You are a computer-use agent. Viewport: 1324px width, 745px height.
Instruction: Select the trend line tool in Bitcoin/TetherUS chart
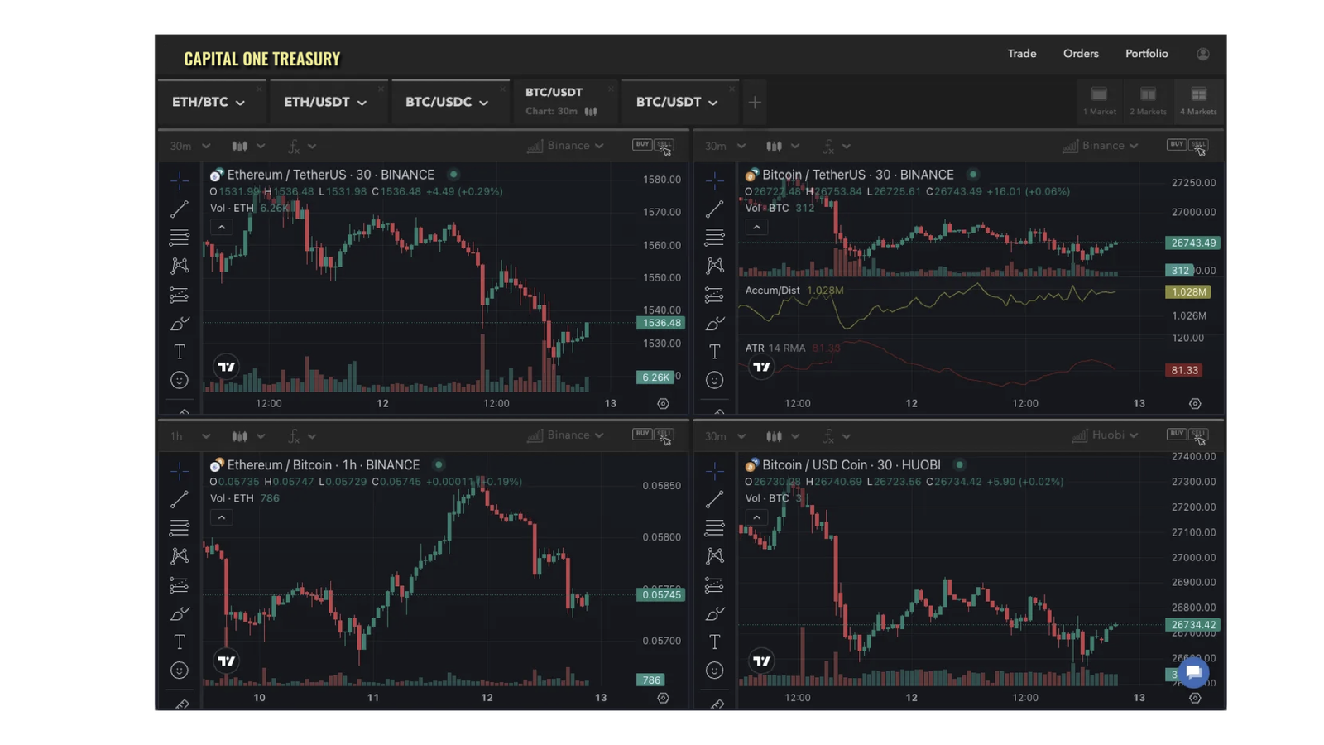715,209
